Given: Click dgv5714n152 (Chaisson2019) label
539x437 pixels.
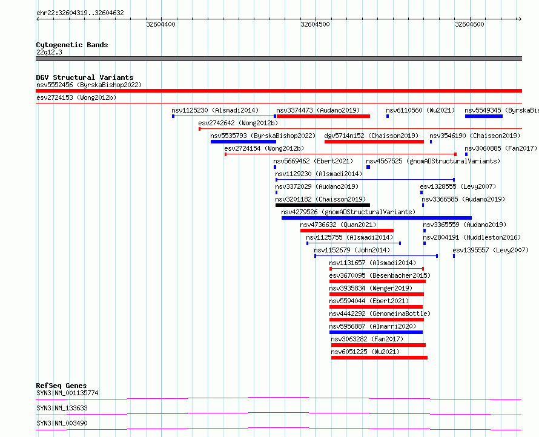Looking at the screenshot, I should click(371, 136).
